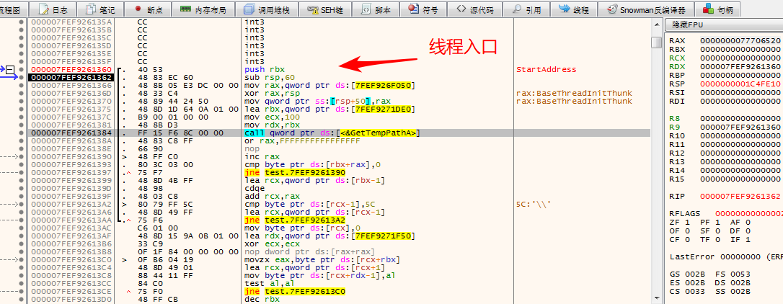The image size is (783, 304).
Task: Click the 内存布局 memory map icon
Action: click(x=186, y=10)
